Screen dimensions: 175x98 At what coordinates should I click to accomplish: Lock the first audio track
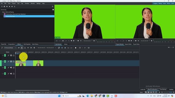click(14, 68)
